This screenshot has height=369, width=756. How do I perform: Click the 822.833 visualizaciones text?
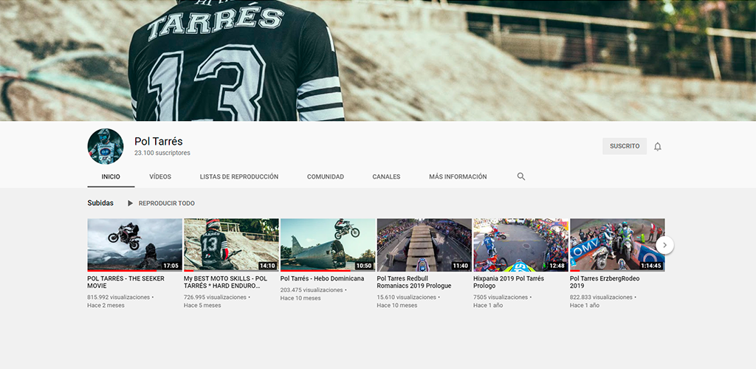[x=601, y=297]
